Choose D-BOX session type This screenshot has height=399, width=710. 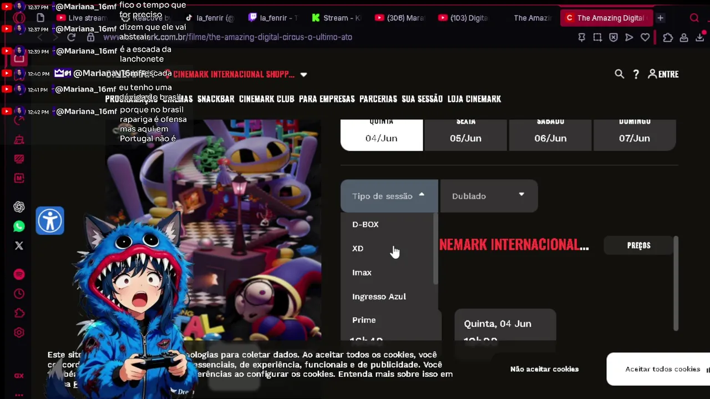365,224
